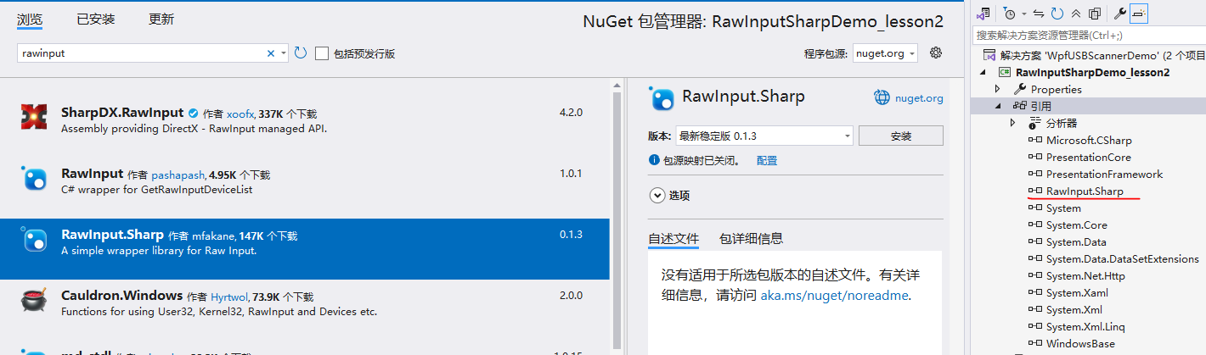Select RawInputSharpDemo_lesson2 project in Solution Explorer
The width and height of the screenshot is (1206, 355).
pos(1092,72)
